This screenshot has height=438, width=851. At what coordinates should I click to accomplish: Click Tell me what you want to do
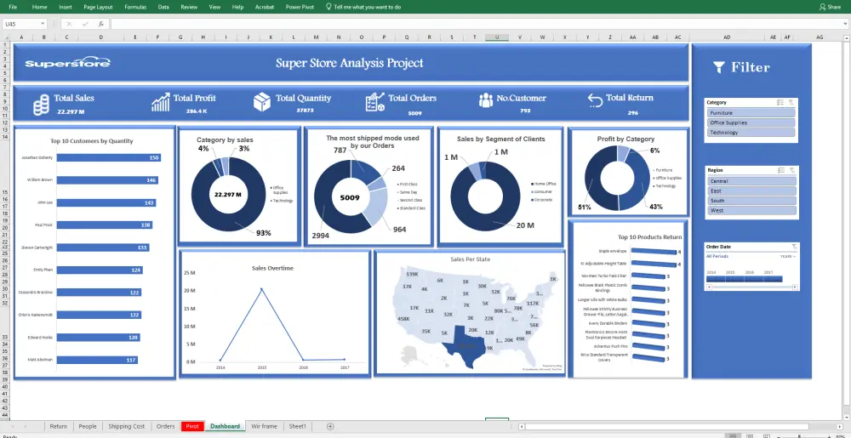pyautogui.click(x=368, y=7)
